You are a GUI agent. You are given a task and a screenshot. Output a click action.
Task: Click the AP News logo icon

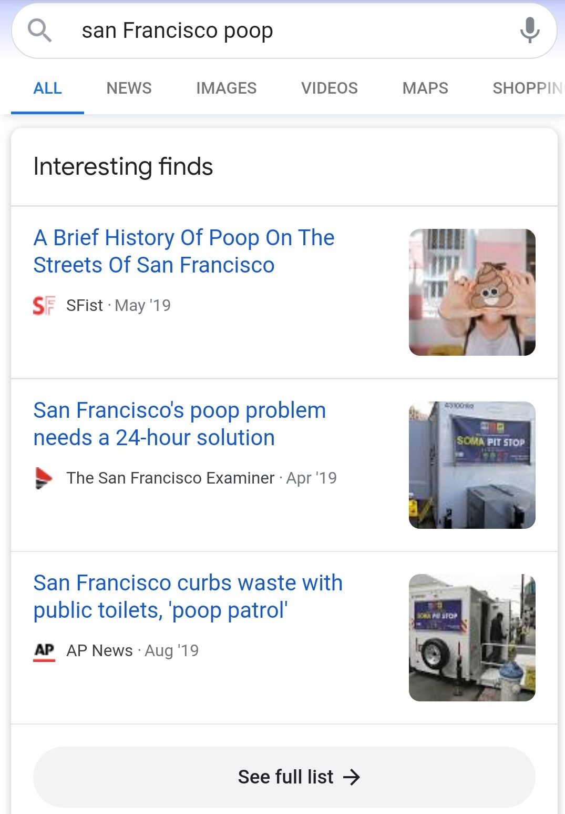(44, 651)
